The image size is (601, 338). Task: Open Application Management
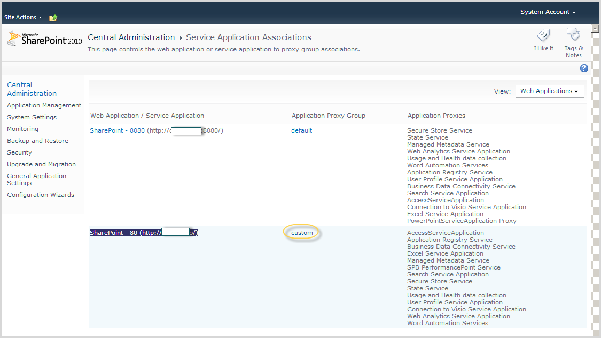44,105
